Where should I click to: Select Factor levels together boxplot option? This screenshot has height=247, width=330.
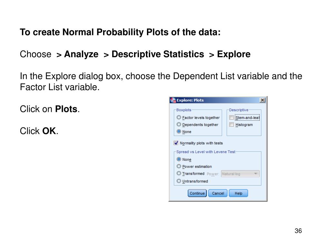pyautogui.click(x=179, y=118)
